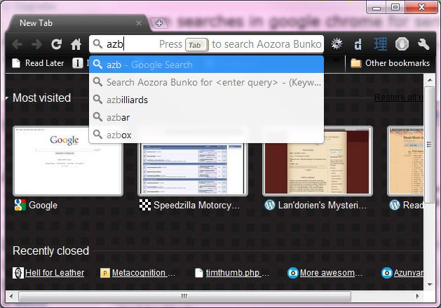Viewport: 441px width, 308px height.
Task: Click the Forward navigation arrow
Action: pyautogui.click(x=36, y=44)
